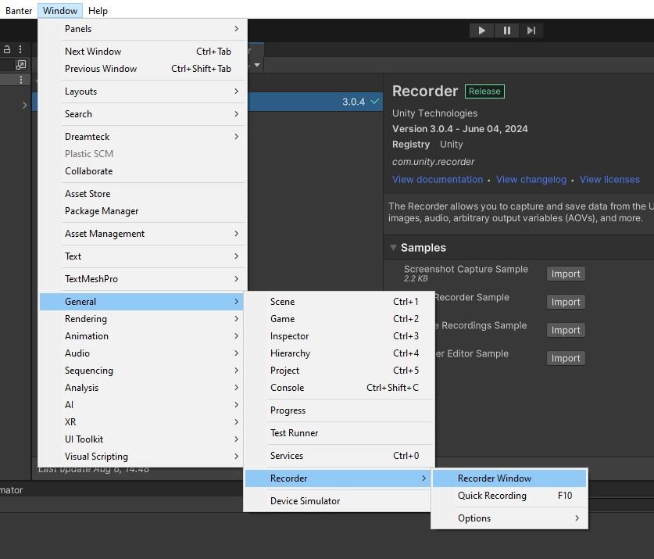The width and height of the screenshot is (654, 559).
Task: Click the Play button in the toolbar
Action: coord(481,30)
